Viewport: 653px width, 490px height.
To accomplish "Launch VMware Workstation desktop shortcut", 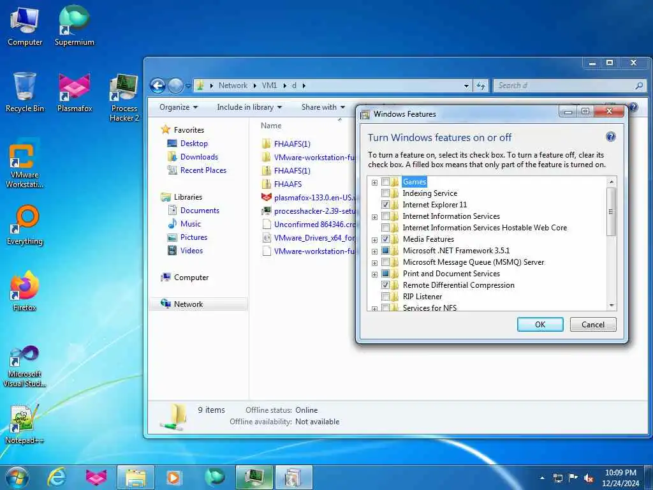I will pos(25,163).
